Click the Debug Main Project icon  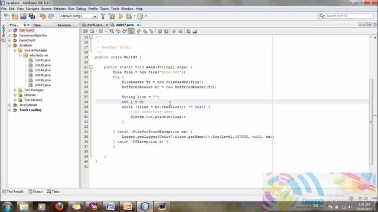coord(129,16)
